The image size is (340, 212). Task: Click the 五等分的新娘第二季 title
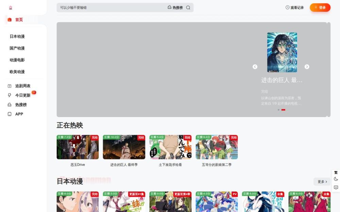tap(217, 165)
